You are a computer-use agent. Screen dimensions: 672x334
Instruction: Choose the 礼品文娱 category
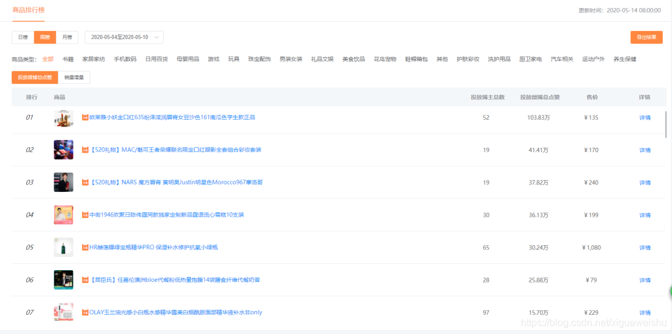tap(322, 59)
